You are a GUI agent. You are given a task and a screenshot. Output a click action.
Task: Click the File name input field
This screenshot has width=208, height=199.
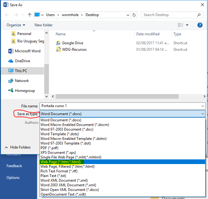(x=120, y=106)
